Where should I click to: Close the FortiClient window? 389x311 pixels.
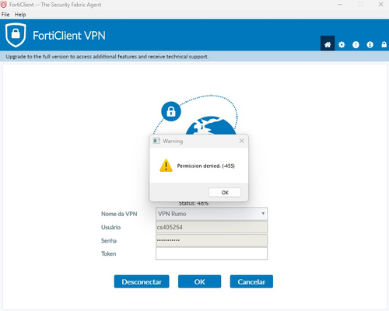(x=380, y=5)
